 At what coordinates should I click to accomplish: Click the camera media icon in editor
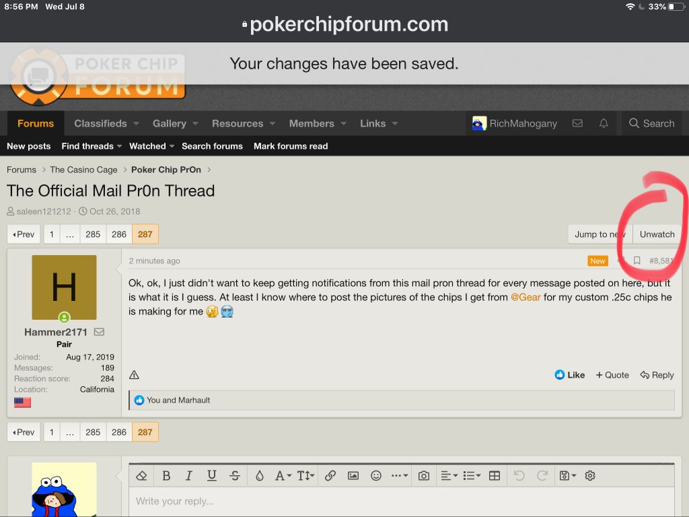coord(424,475)
